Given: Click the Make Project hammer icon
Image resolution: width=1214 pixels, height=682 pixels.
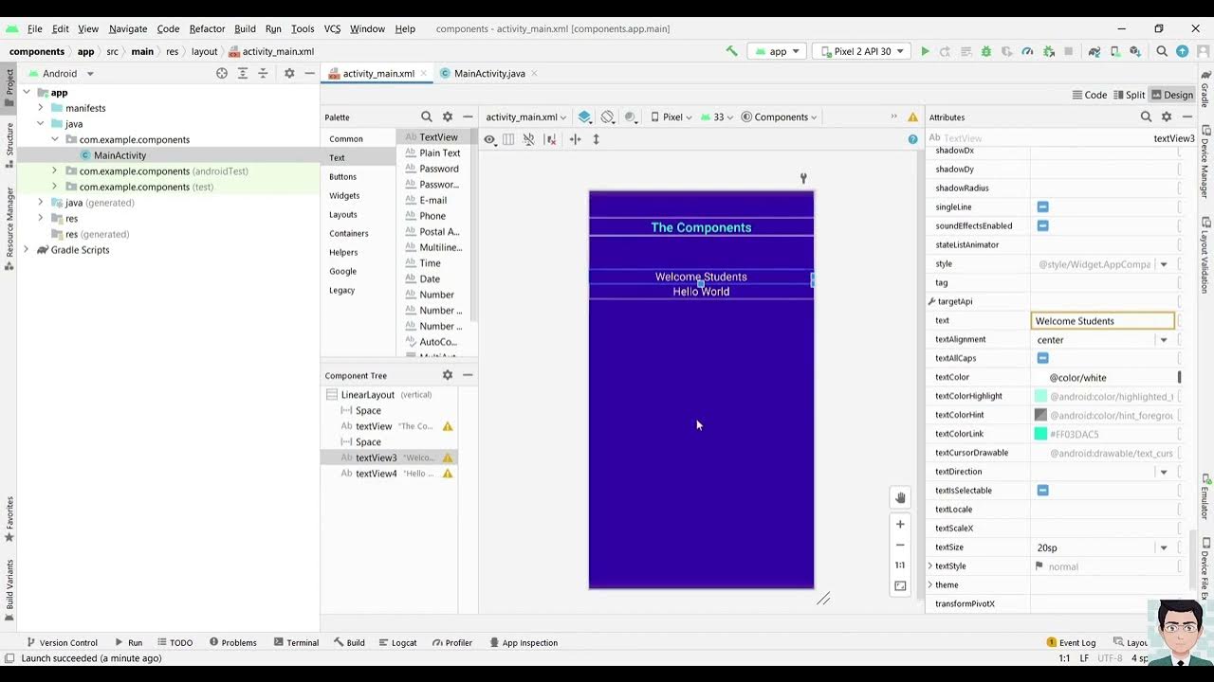Looking at the screenshot, I should (x=731, y=51).
